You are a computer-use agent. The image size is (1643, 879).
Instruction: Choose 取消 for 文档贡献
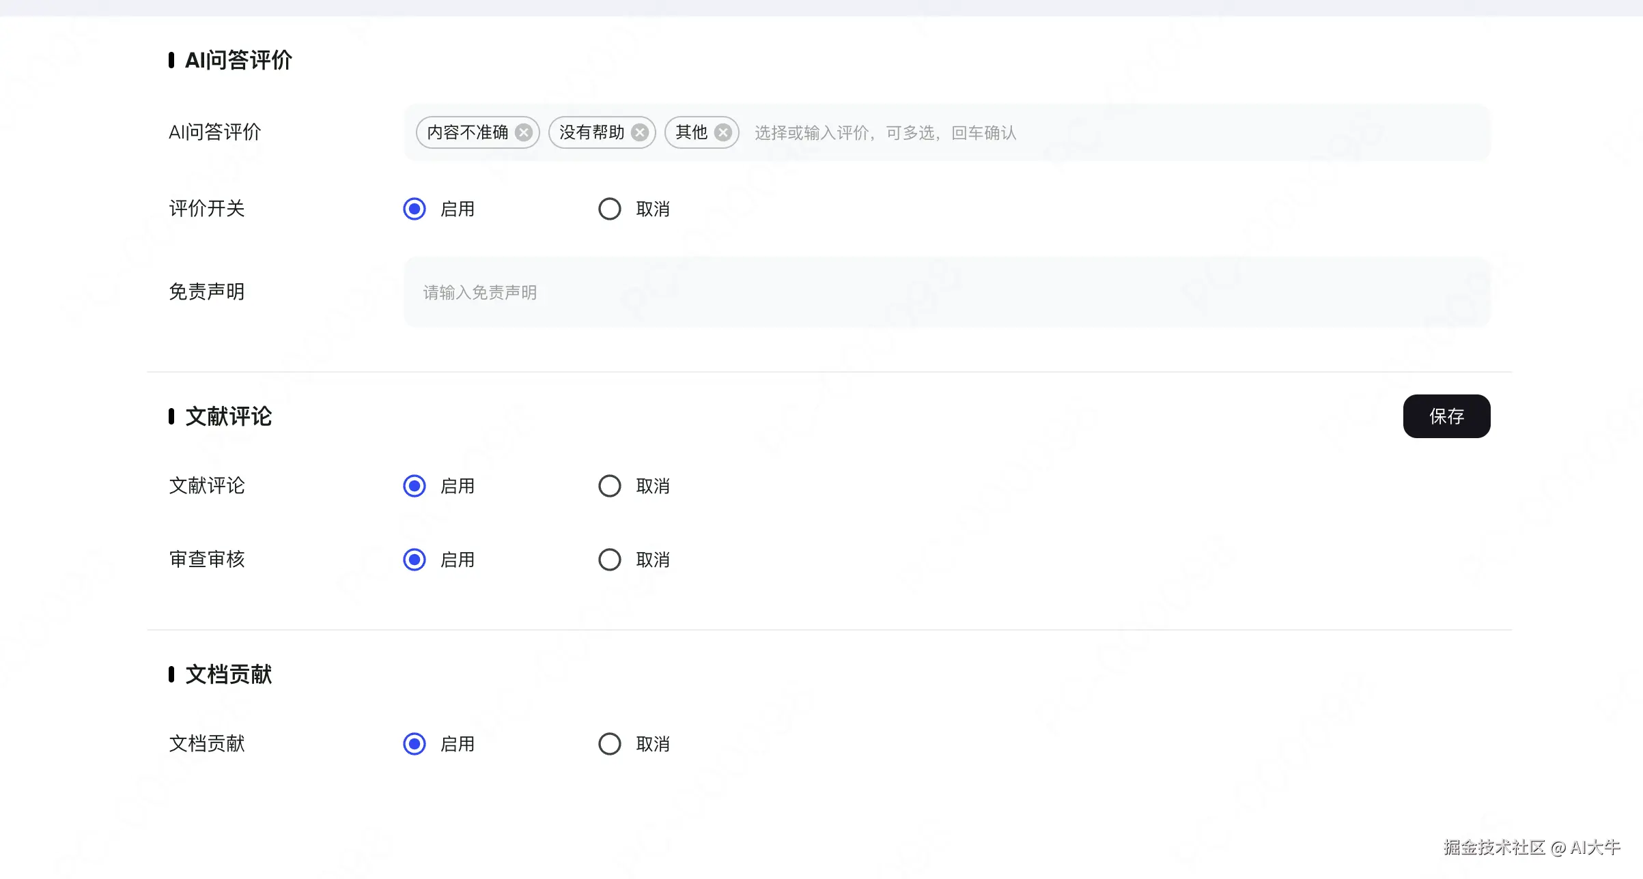point(610,744)
